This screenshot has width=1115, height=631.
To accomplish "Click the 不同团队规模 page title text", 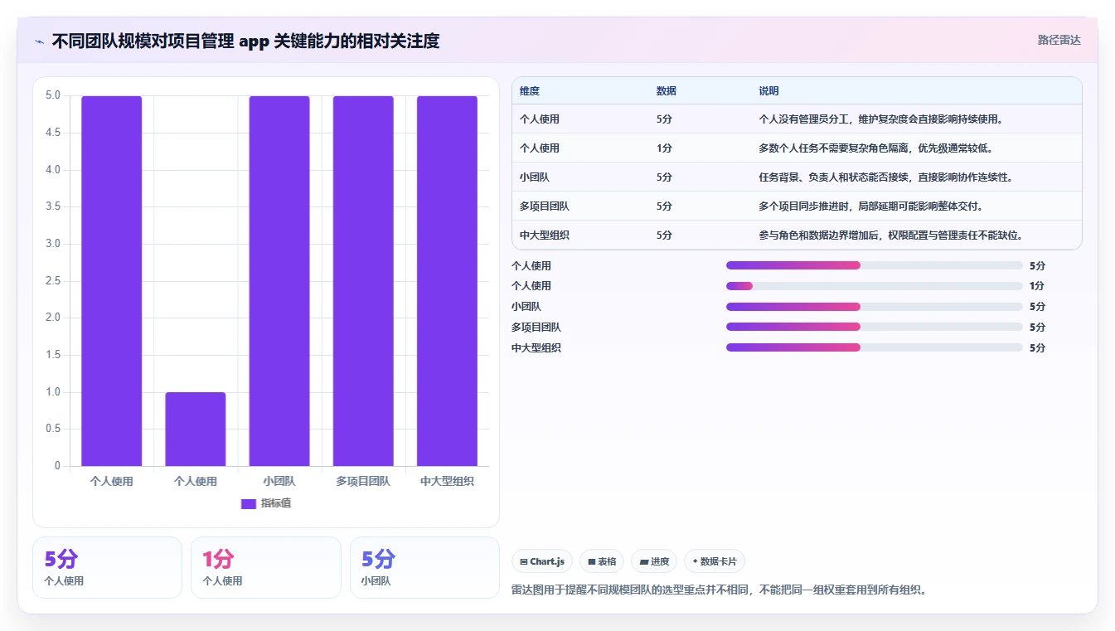I will [245, 41].
